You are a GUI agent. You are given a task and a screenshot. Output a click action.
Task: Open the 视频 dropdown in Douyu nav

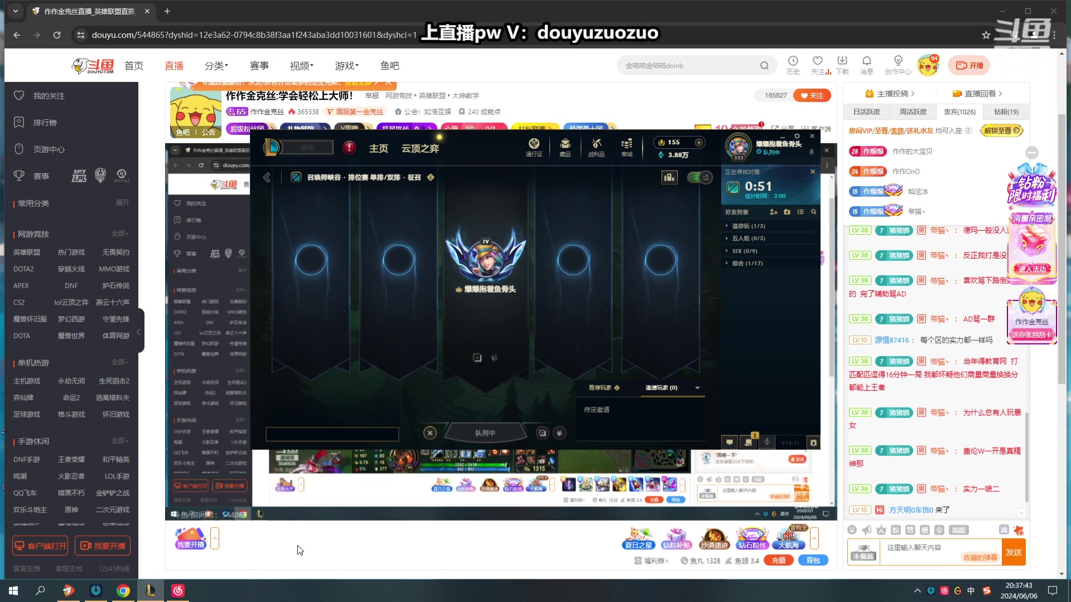(301, 66)
